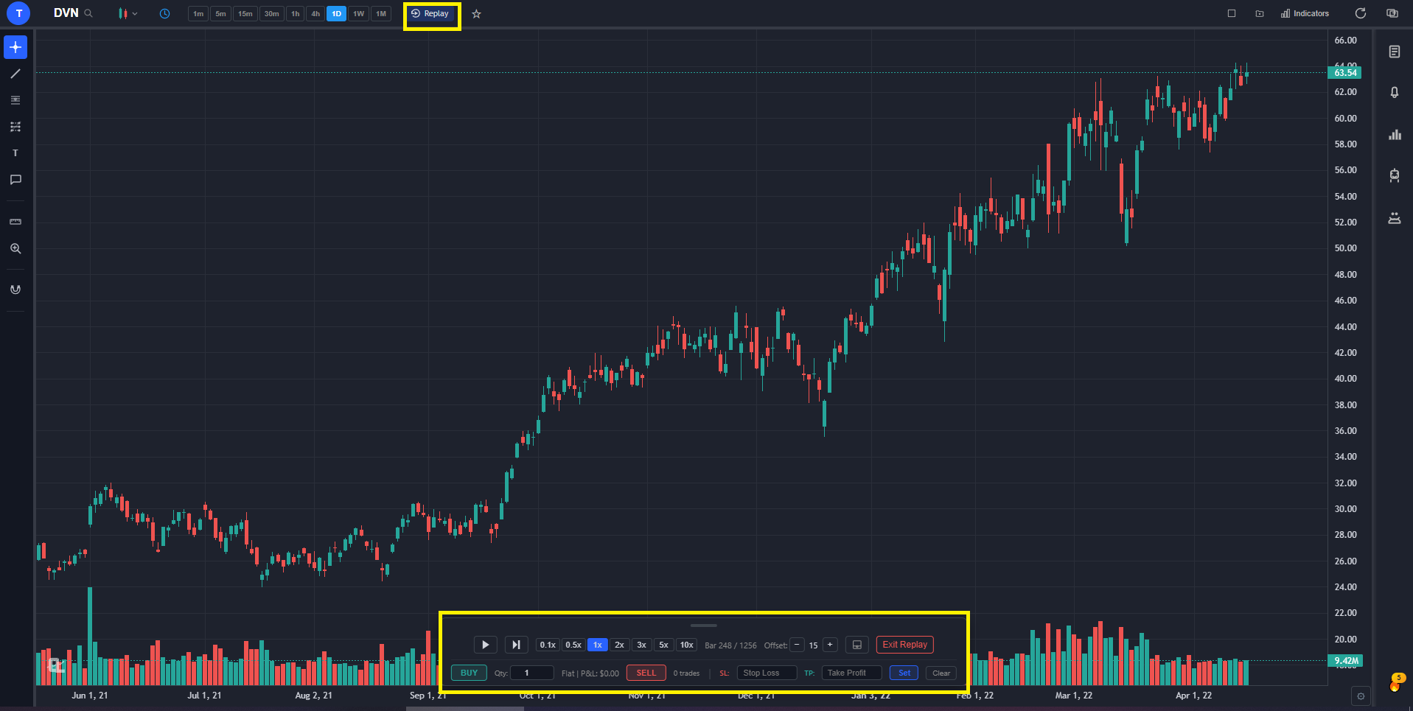Viewport: 1413px width, 711px height.
Task: Click the Exit Replay button
Action: (x=905, y=645)
